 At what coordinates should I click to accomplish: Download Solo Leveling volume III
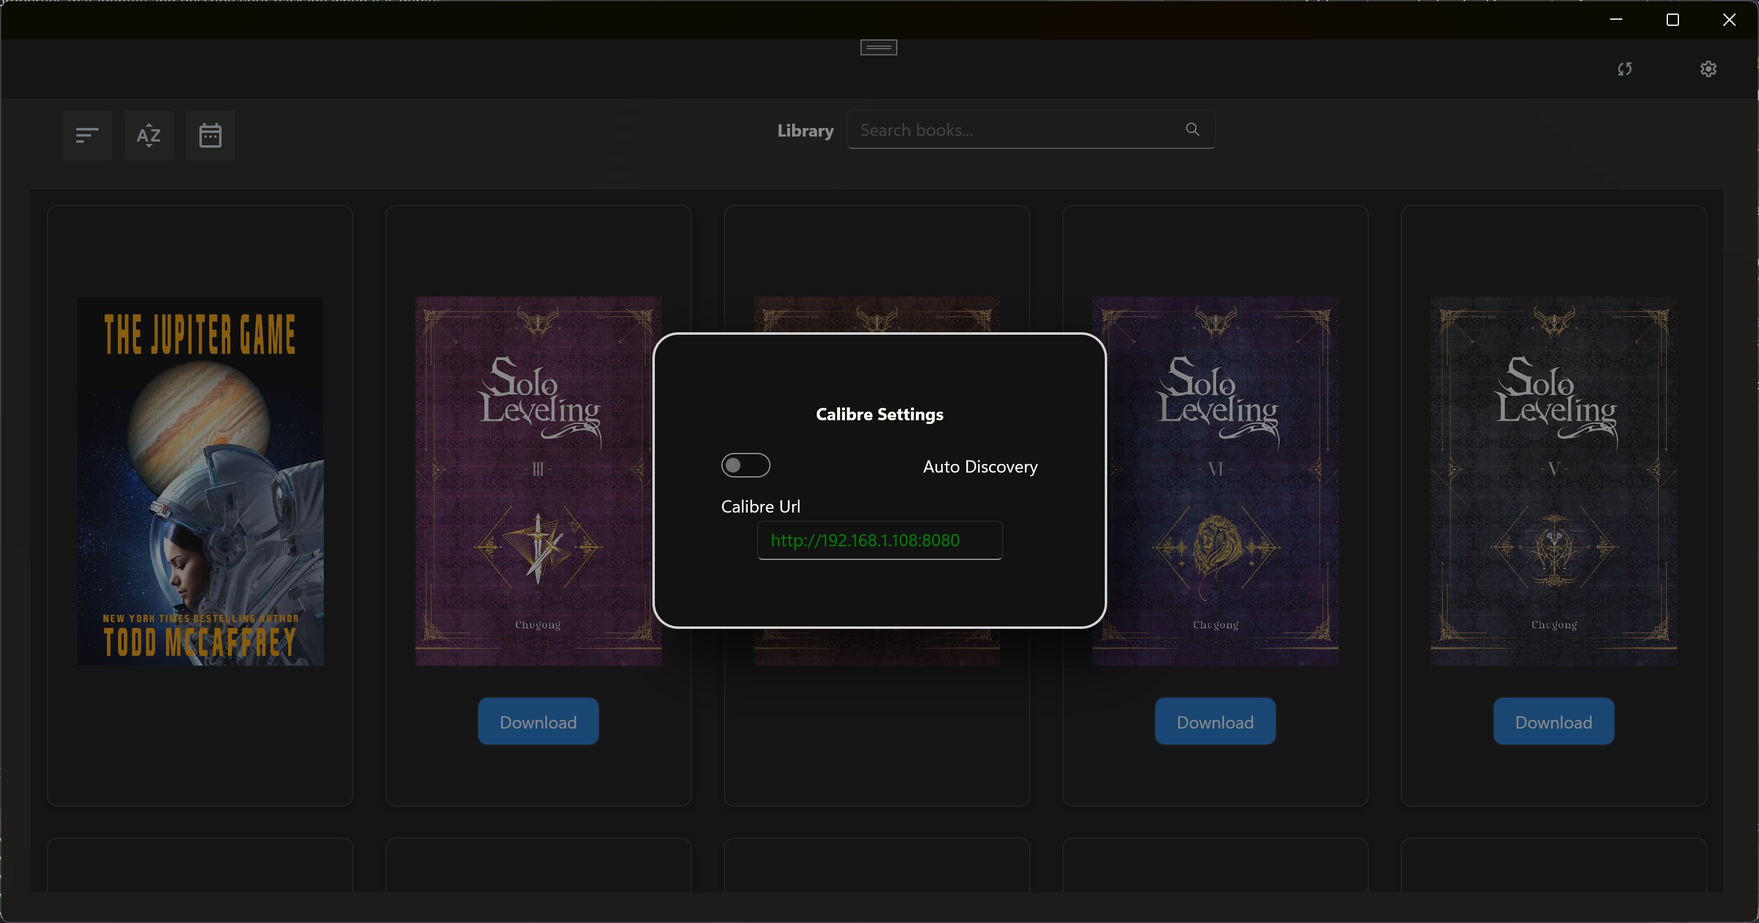click(538, 721)
